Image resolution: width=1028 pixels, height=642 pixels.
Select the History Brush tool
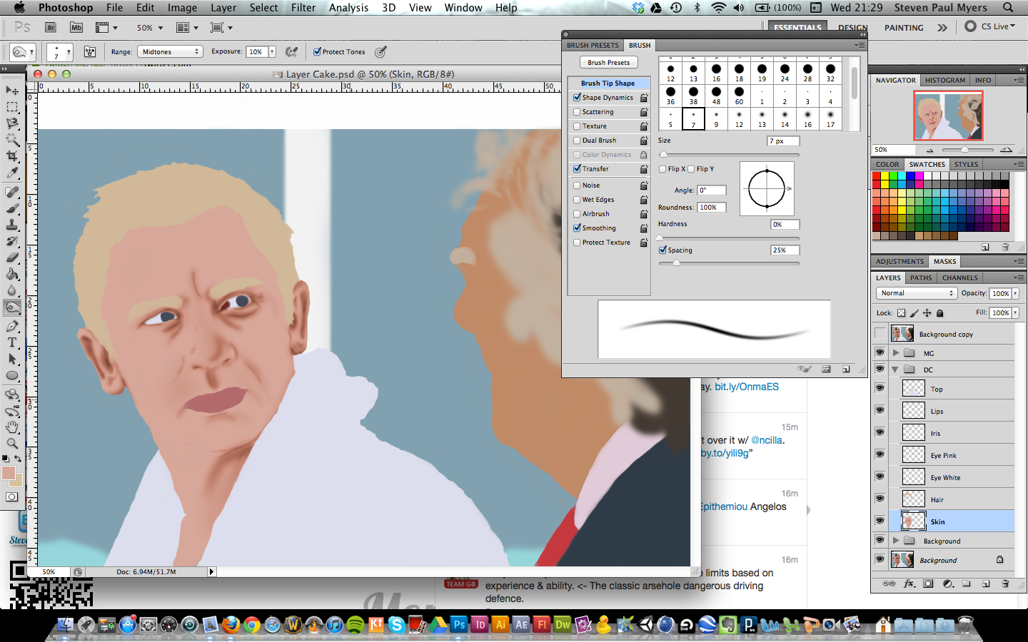pyautogui.click(x=12, y=241)
